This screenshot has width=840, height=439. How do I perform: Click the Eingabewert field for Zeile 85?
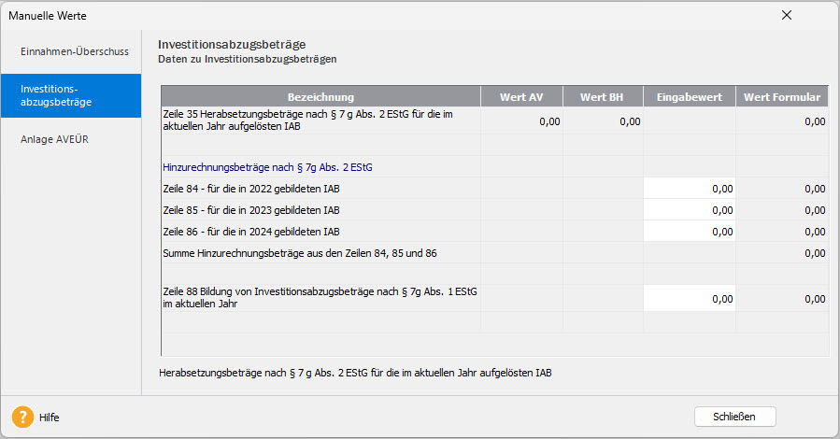click(689, 210)
